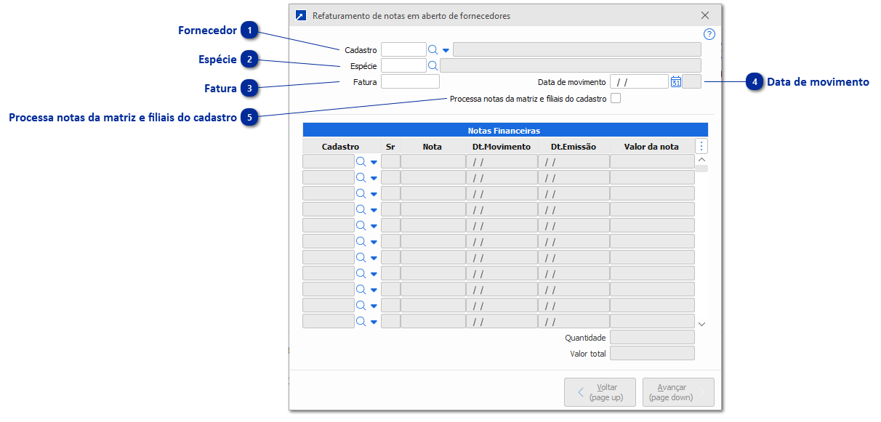Image resolution: width=881 pixels, height=422 pixels.
Task: Open the fifth grid row Cadastro lookup
Action: point(361,224)
